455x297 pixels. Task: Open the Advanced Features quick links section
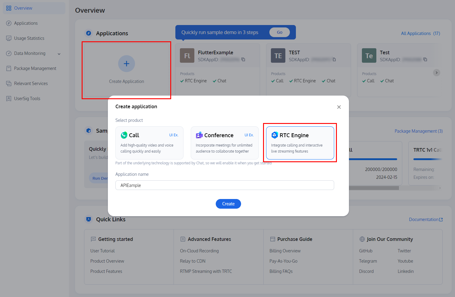click(x=209, y=239)
